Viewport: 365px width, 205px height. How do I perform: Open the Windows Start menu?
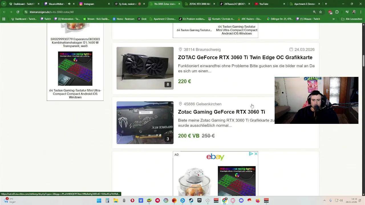[x=99, y=200]
